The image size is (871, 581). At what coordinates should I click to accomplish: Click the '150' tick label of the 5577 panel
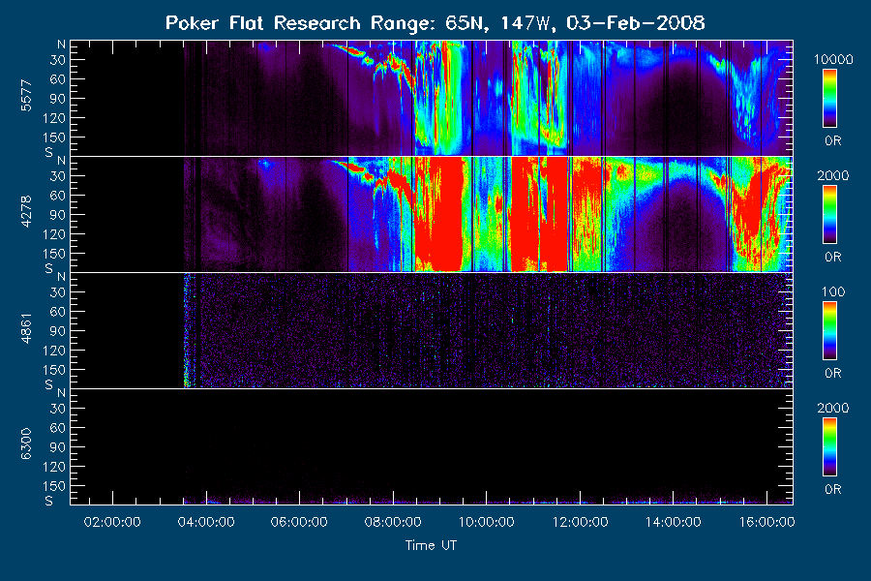[x=54, y=138]
